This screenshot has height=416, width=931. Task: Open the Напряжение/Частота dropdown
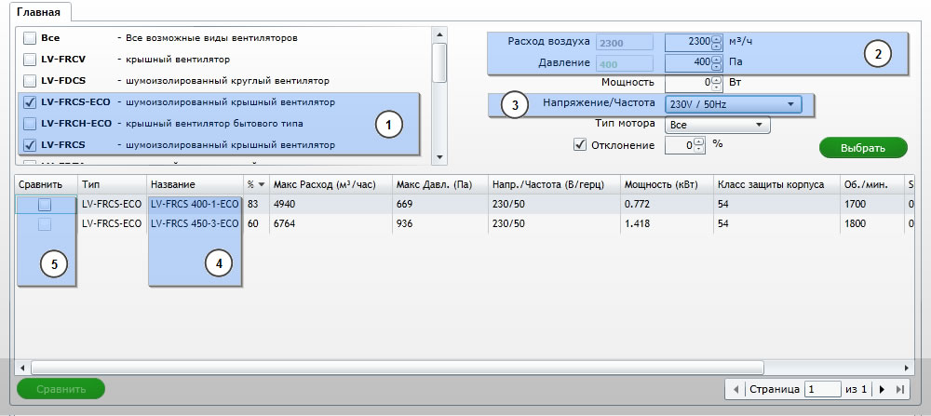[x=732, y=104]
